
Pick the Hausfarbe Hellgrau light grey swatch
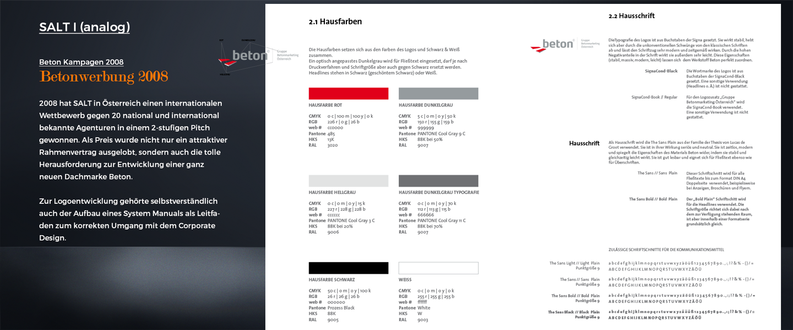pos(348,181)
